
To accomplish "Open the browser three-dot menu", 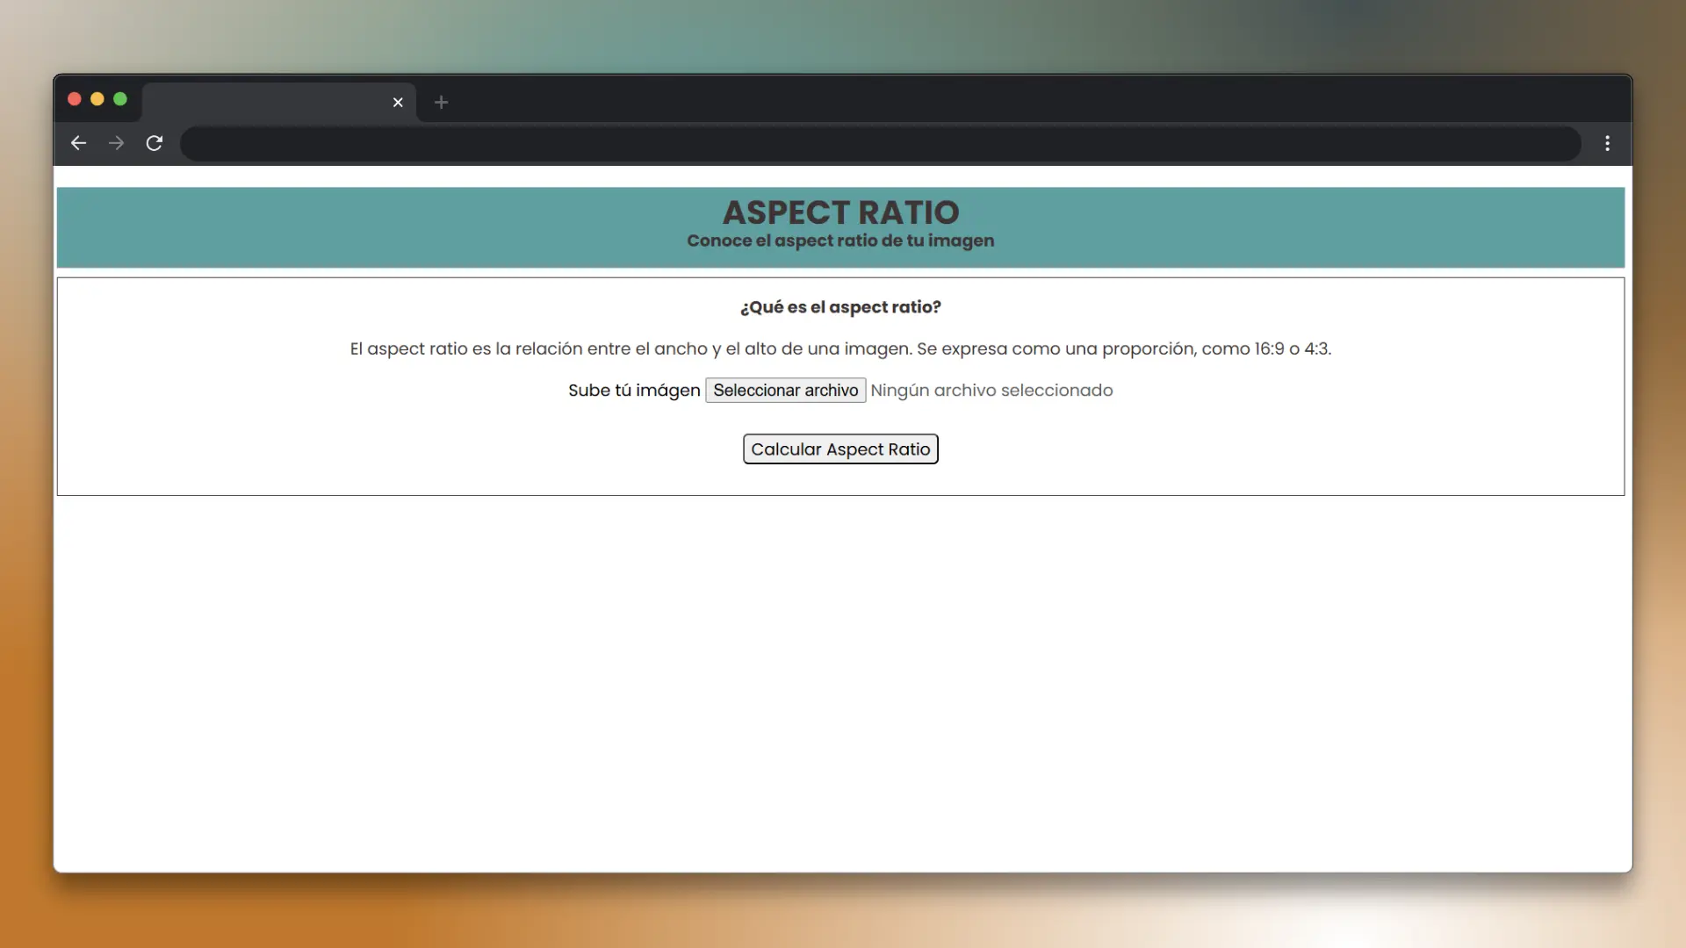I will [x=1607, y=143].
